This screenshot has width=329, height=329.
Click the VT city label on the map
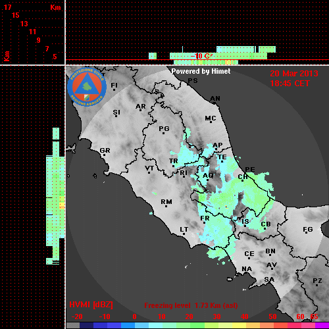point(149,168)
